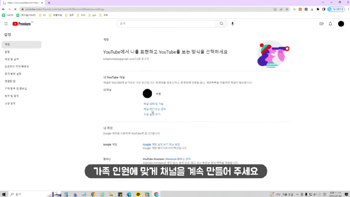
Task: Click the search magnifier button
Action: (x=221, y=24)
